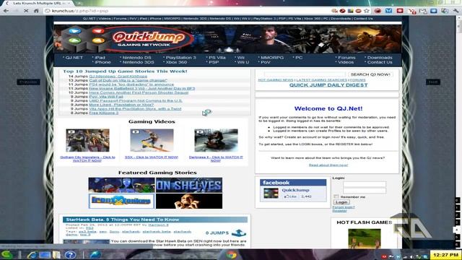The width and height of the screenshot is (462, 260).
Task: Open the Hot Flash Games thumbnail
Action: point(364,238)
